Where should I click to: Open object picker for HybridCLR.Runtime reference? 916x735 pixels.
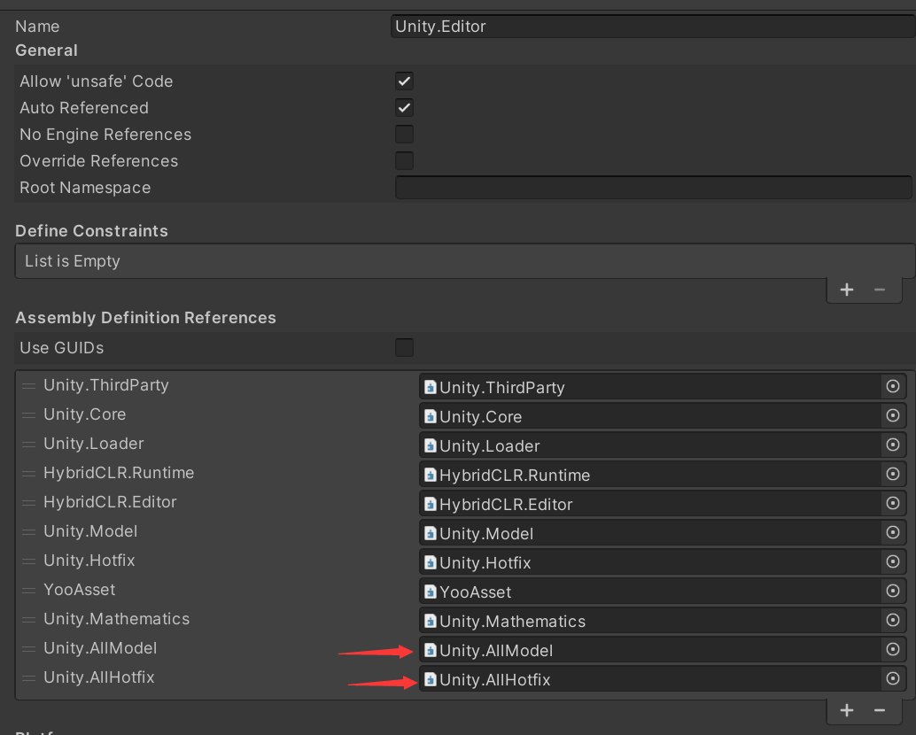coord(893,474)
